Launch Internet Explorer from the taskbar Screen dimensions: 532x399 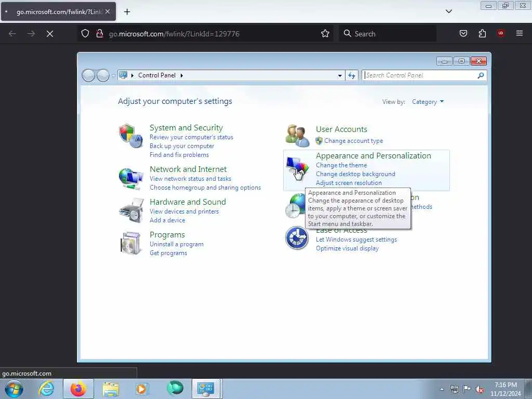click(x=46, y=389)
